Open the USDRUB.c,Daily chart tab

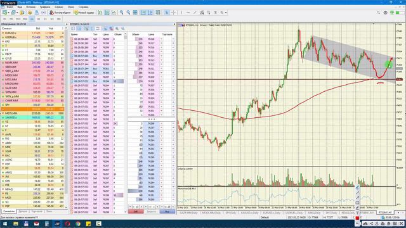[294, 213]
